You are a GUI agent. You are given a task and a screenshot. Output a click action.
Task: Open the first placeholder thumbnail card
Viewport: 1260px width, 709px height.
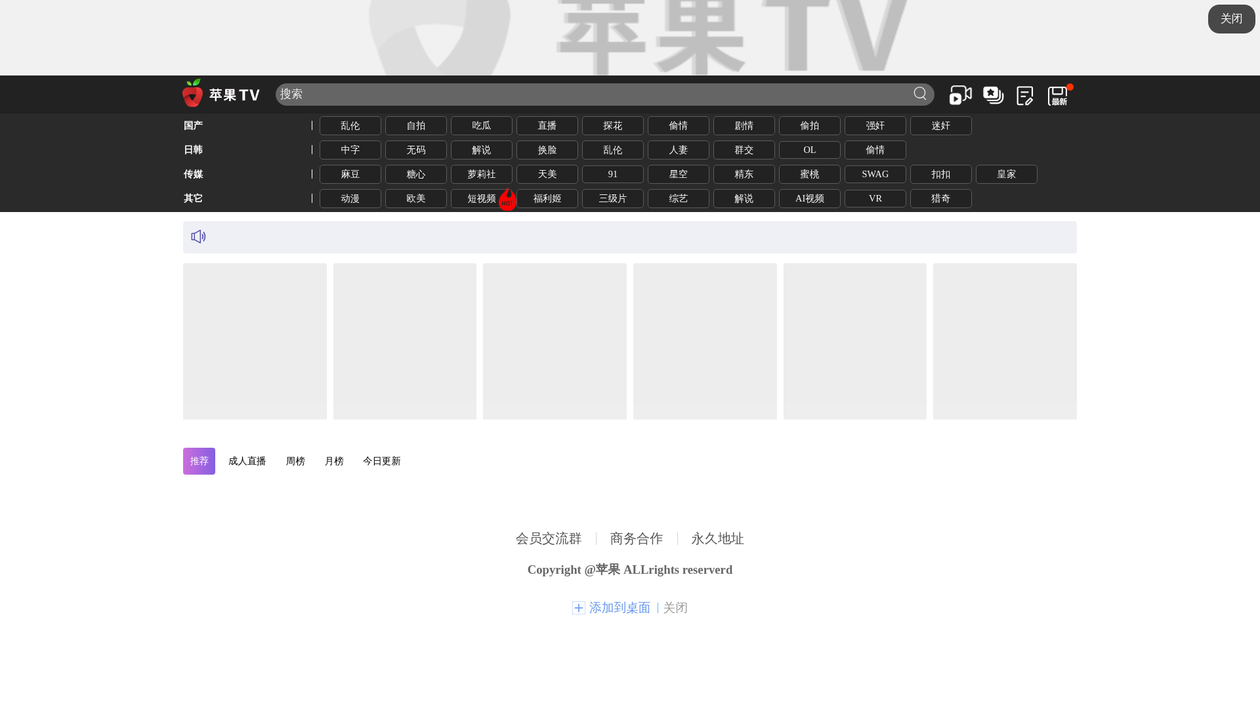255,341
